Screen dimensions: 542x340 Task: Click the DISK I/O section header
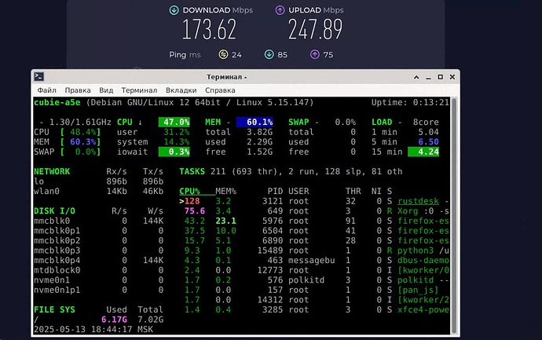pyautogui.click(x=55, y=211)
